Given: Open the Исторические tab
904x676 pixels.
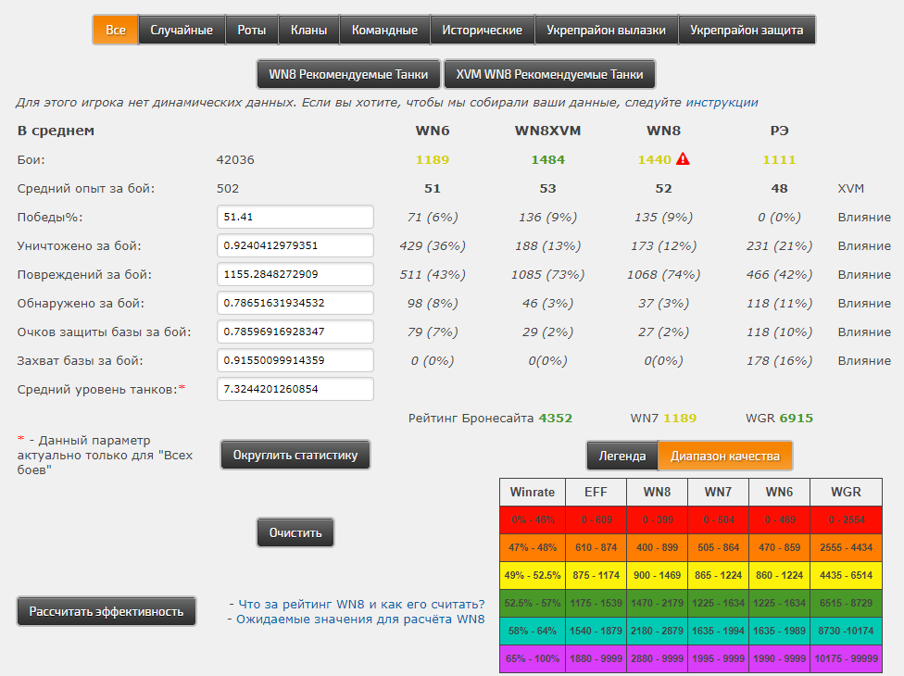Looking at the screenshot, I should (482, 31).
